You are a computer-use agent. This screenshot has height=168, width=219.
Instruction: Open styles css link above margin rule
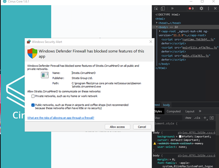tap(196, 155)
